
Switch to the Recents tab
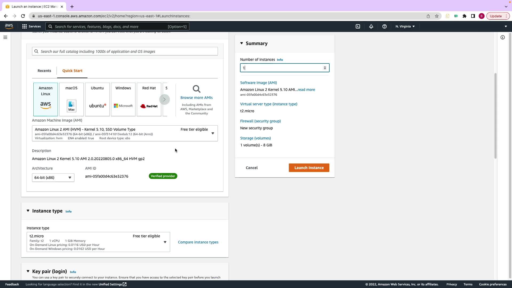[44, 71]
